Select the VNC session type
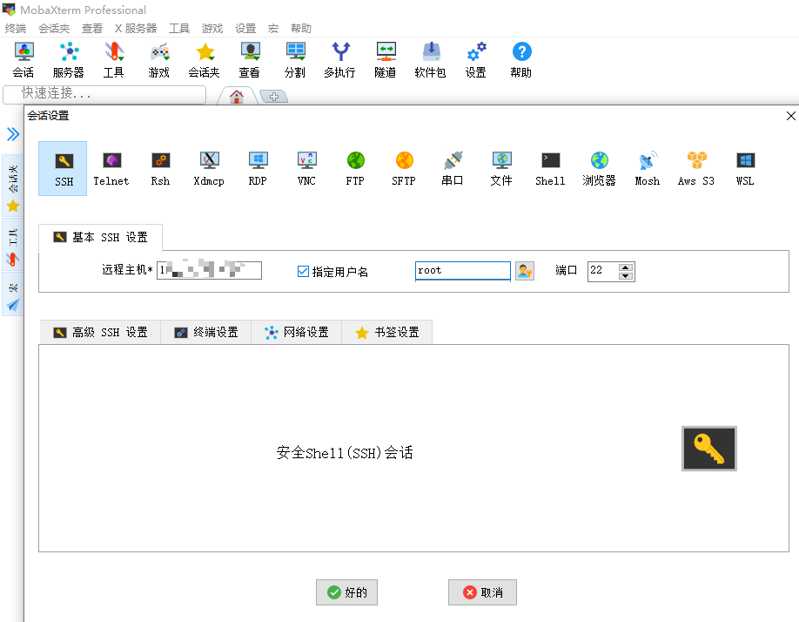The image size is (799, 622). coord(306,168)
